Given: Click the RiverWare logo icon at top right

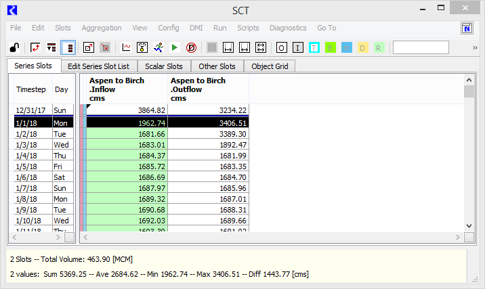Looking at the screenshot, I should click(467, 28).
